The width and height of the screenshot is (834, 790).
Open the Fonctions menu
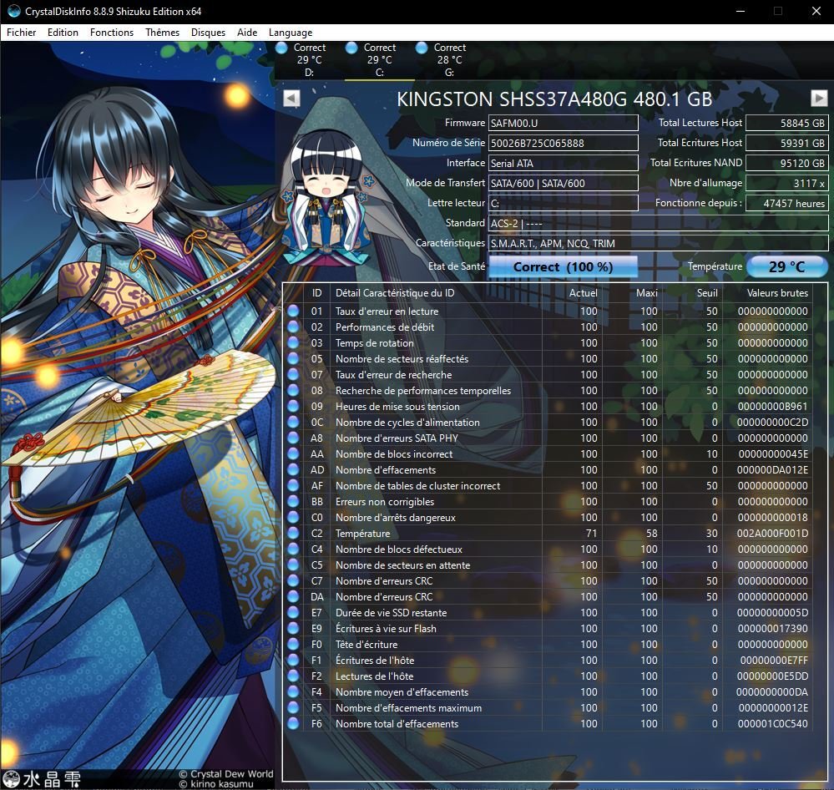(x=112, y=33)
